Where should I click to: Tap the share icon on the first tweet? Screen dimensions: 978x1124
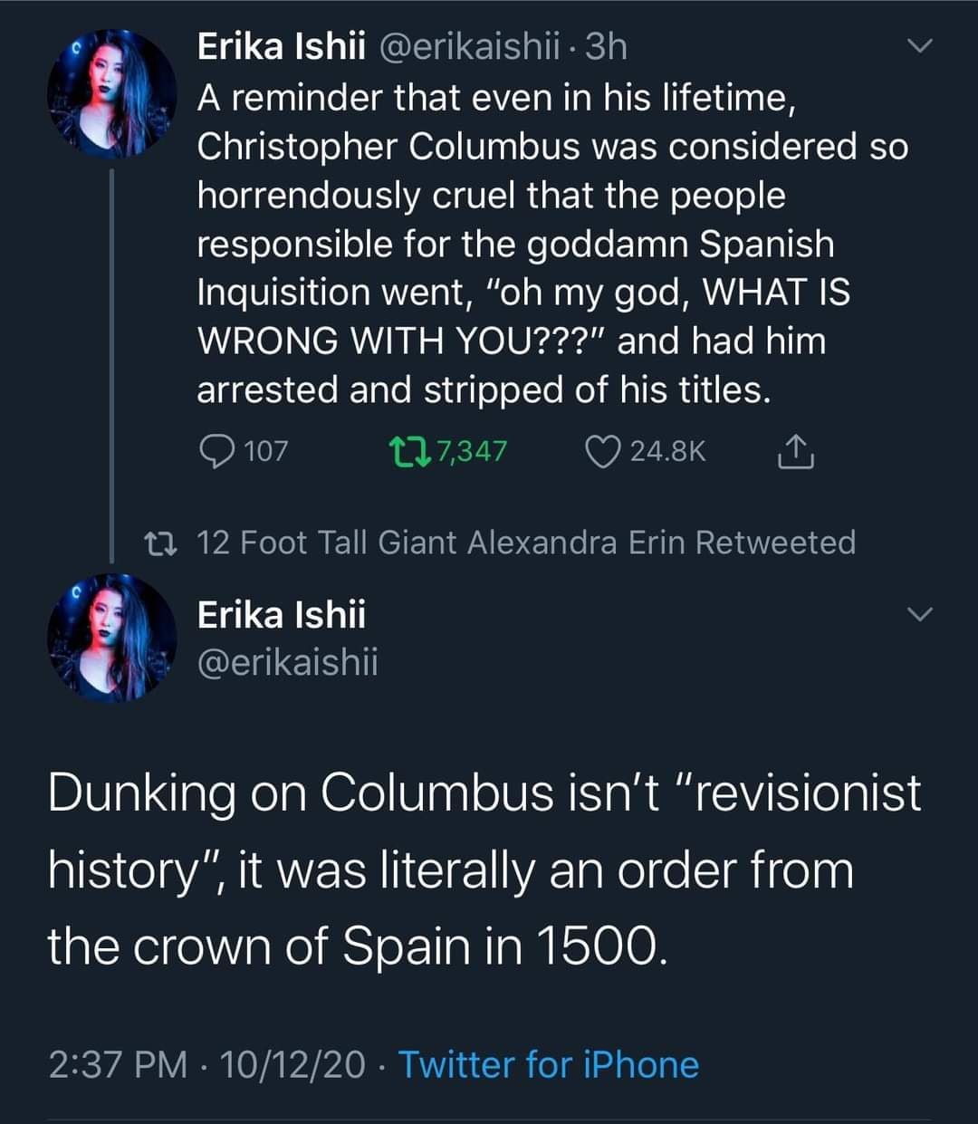(x=794, y=451)
